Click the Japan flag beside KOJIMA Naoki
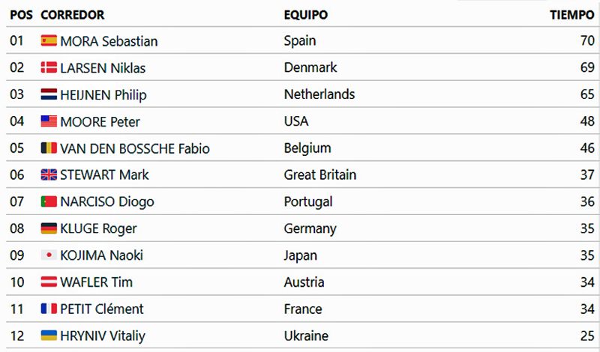This screenshot has height=352, width=600. click(49, 255)
